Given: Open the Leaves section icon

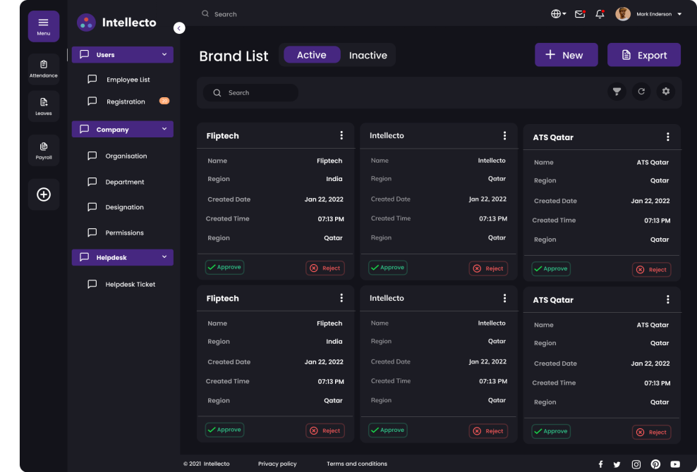Looking at the screenshot, I should (x=44, y=105).
